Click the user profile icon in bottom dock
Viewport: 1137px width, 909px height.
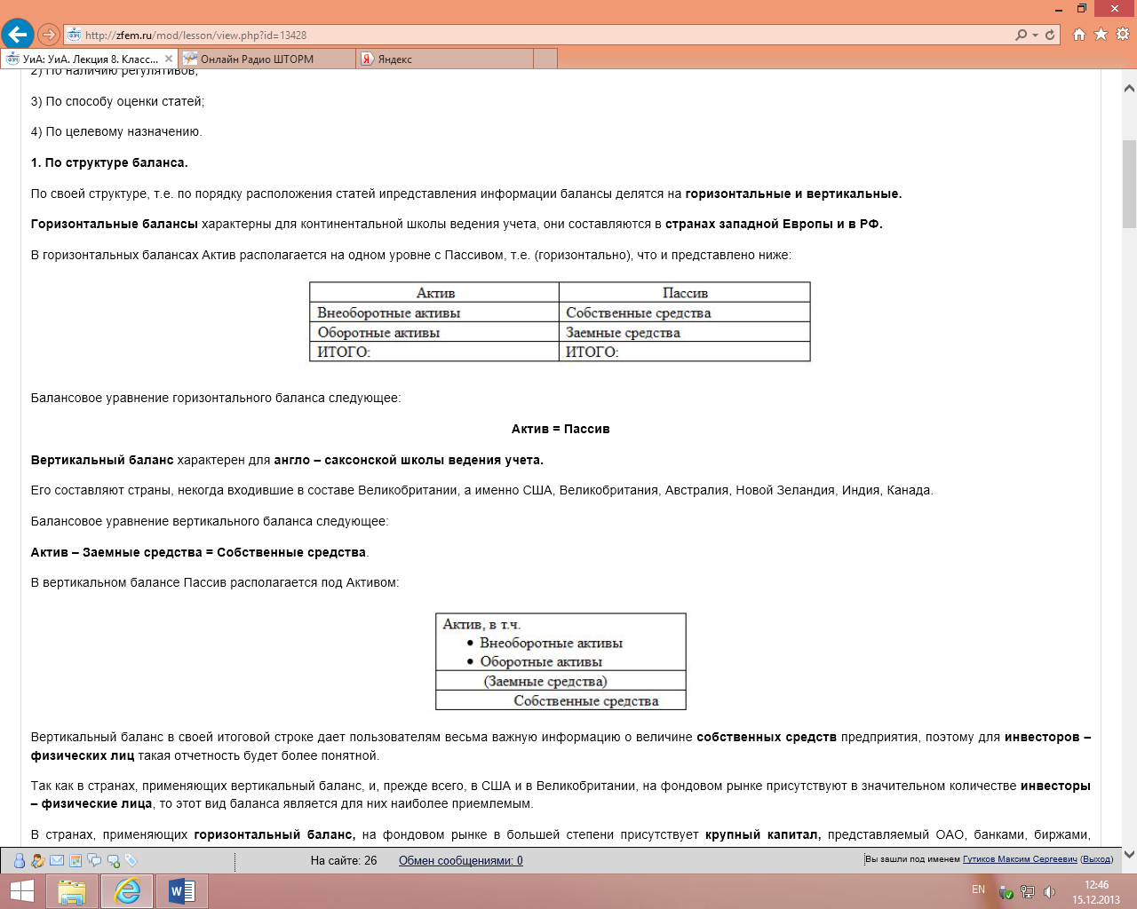point(20,860)
